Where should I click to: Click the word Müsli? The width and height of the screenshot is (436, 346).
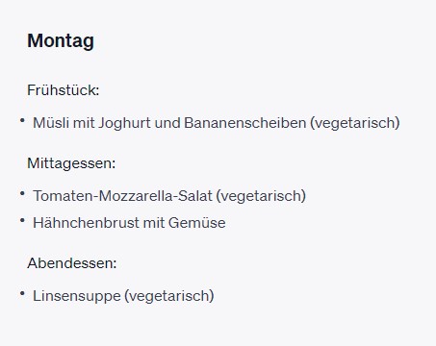(51, 123)
